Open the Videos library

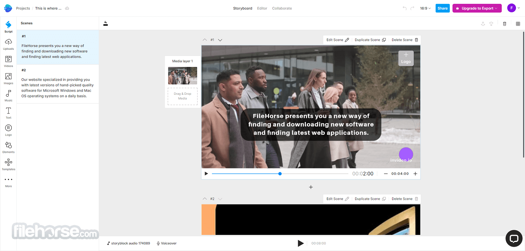pyautogui.click(x=8, y=61)
